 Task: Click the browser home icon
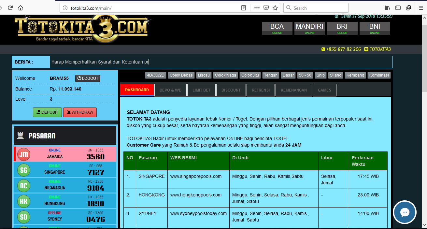(21, 8)
